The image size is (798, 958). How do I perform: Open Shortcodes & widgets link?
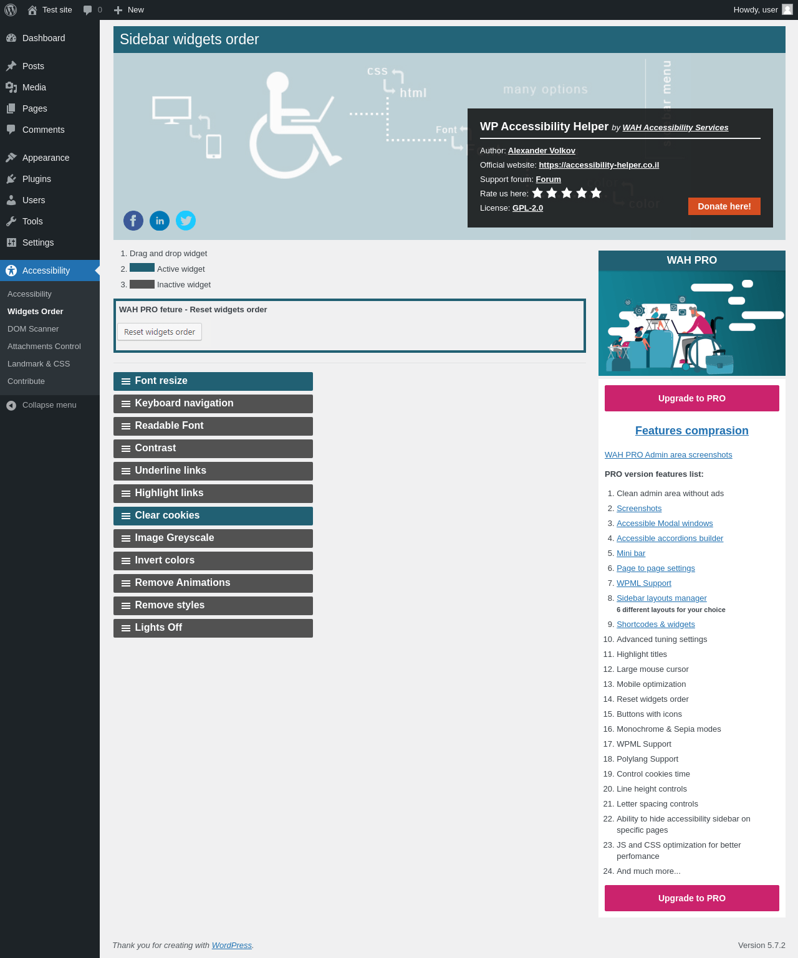pyautogui.click(x=656, y=625)
